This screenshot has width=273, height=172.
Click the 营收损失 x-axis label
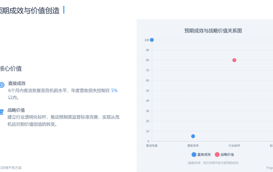coord(193,146)
